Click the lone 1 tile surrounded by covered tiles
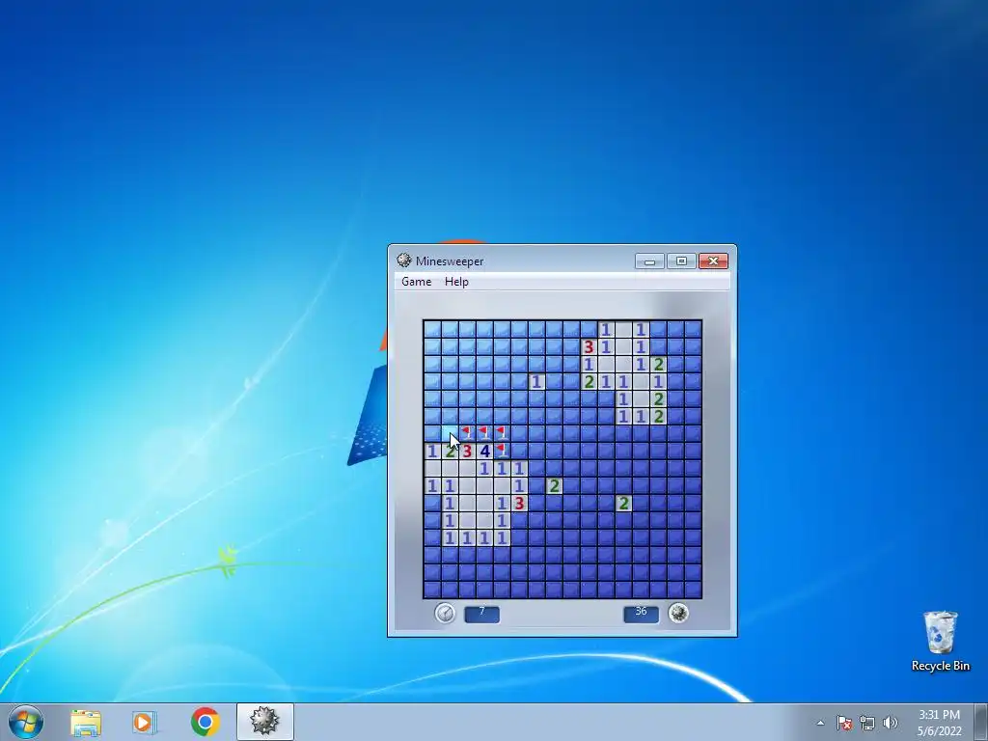Screen dimensions: 988x741 pos(536,381)
